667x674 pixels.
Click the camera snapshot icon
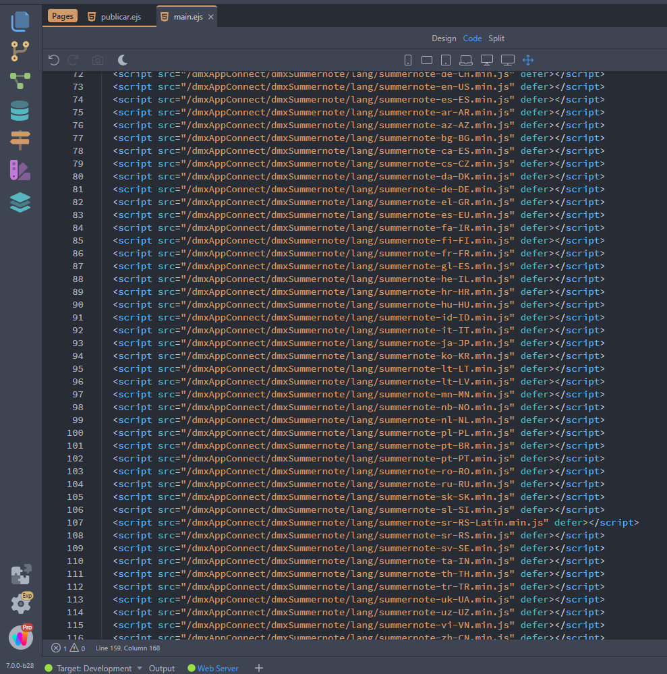click(98, 60)
